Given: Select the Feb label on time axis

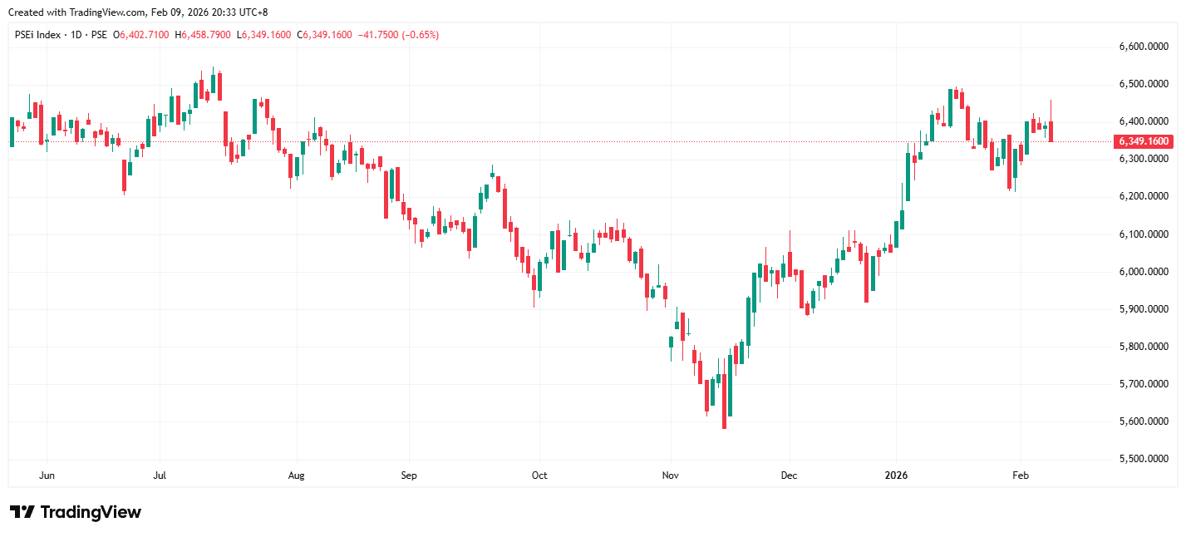Looking at the screenshot, I should (x=1021, y=475).
